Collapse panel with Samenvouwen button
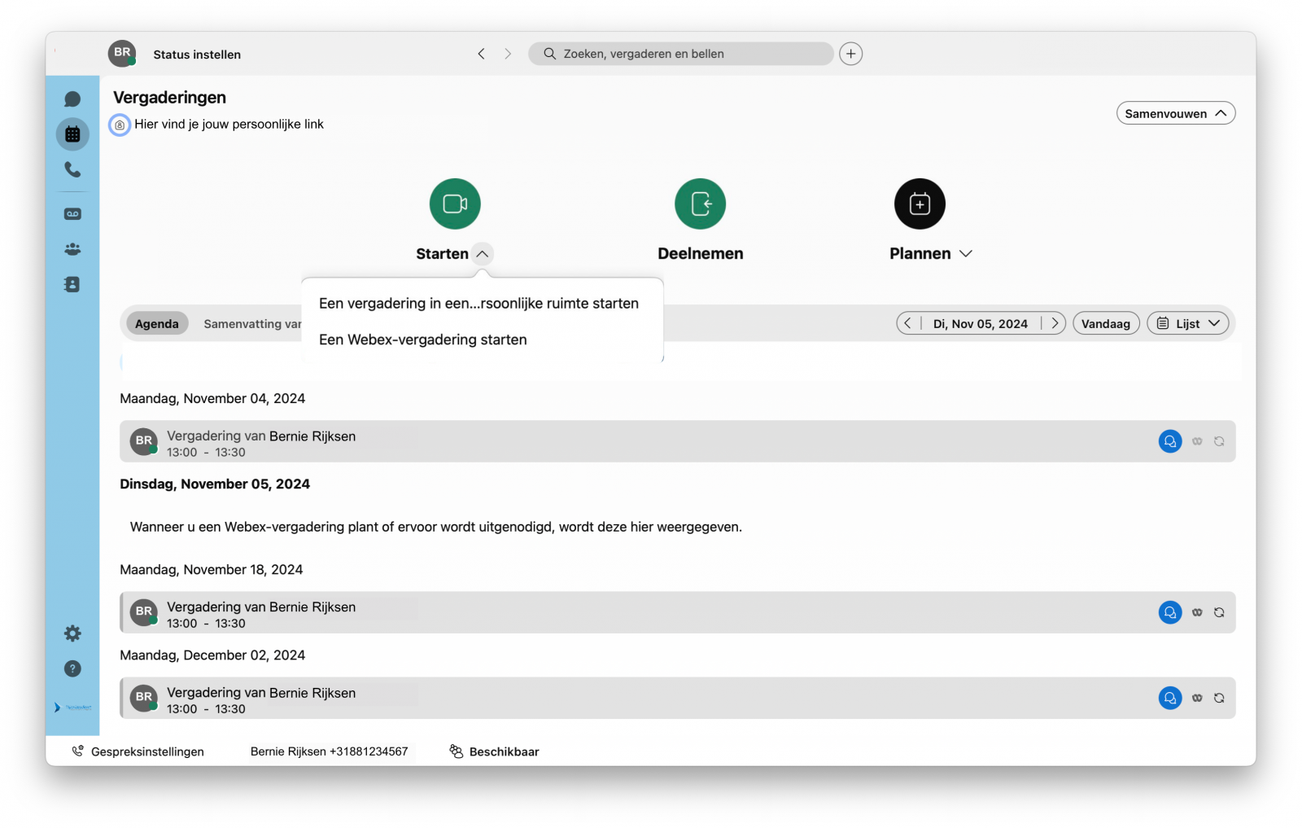 1175,113
